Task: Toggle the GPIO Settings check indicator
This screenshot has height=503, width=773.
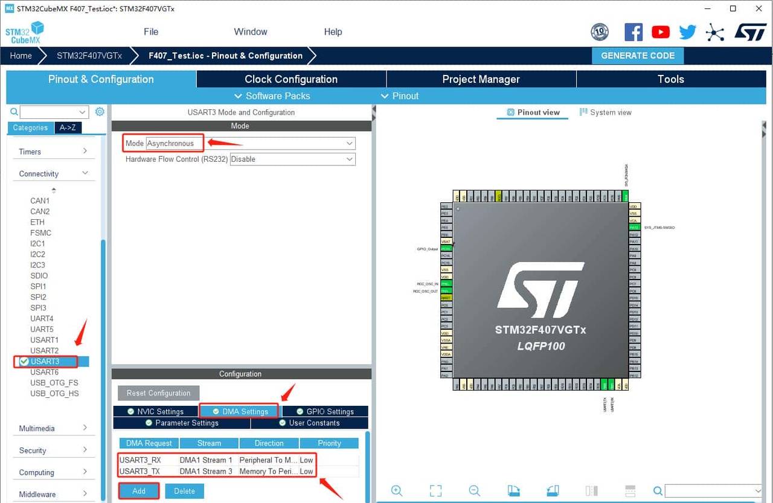Action: coord(300,411)
